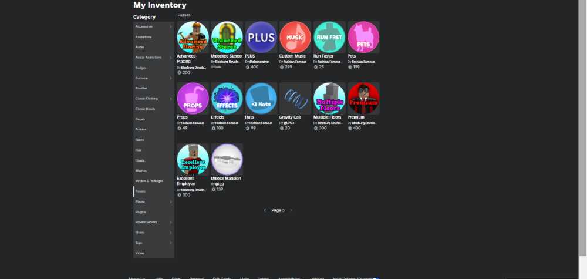Image resolution: width=587 pixels, height=279 pixels.
Task: Click the page vertical scrollbar
Action: click(x=582, y=127)
